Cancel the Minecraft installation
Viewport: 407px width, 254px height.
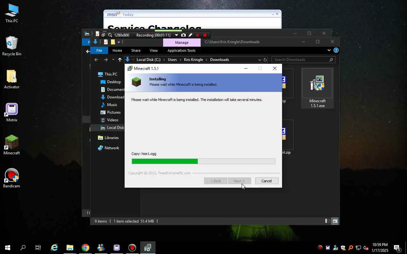266,181
